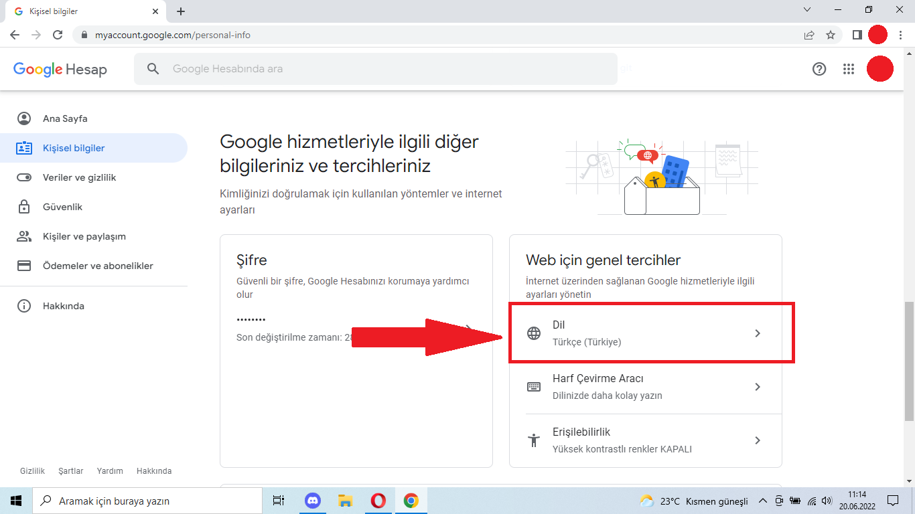Bookmark this page with star icon

(831, 35)
